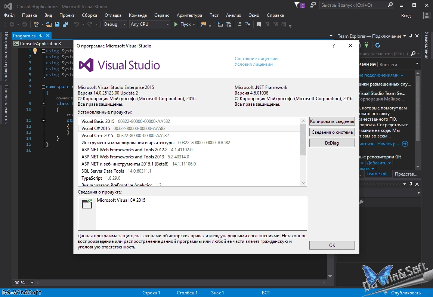The width and height of the screenshot is (433, 297).
Task: Collapse the namespace block on line 7
Action: coord(43,87)
